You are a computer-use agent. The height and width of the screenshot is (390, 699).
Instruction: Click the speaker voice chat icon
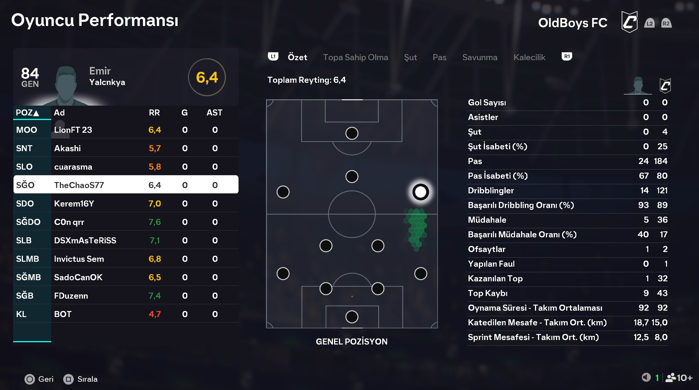point(646,377)
